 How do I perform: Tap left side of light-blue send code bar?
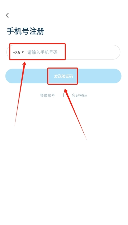point(27,76)
